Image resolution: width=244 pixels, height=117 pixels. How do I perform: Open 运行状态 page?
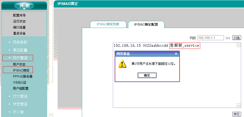(19, 21)
